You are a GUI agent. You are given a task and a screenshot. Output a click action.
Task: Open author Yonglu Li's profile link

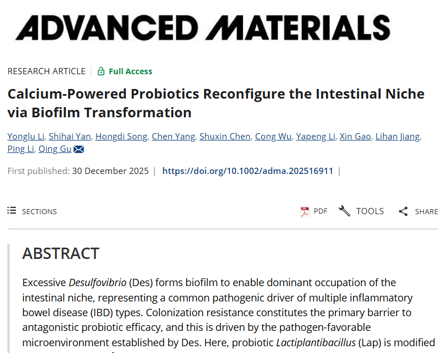pyautogui.click(x=26, y=136)
